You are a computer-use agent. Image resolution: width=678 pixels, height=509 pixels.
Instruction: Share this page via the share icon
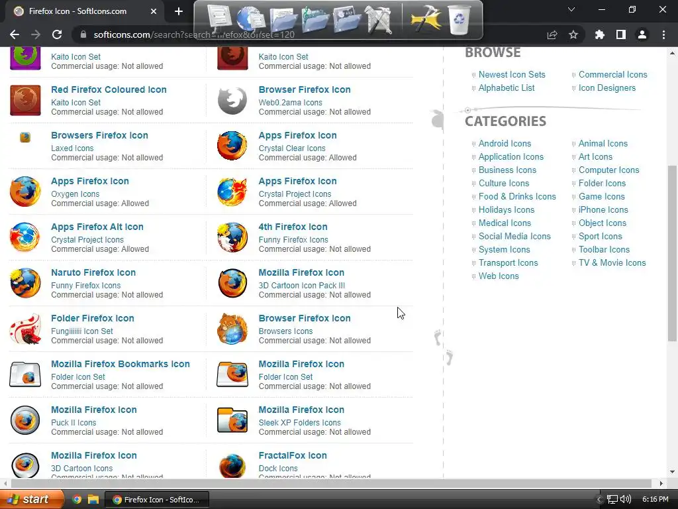552,34
